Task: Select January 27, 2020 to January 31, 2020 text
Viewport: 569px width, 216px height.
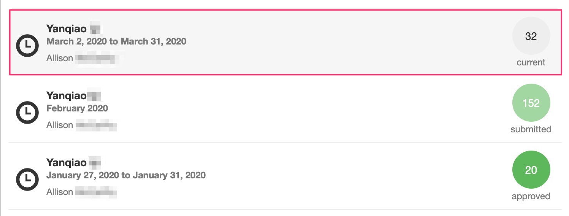Action: 126,175
